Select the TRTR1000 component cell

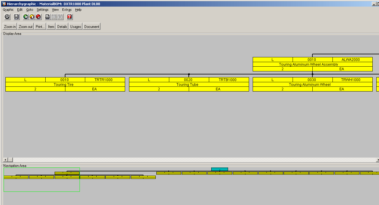coord(105,80)
